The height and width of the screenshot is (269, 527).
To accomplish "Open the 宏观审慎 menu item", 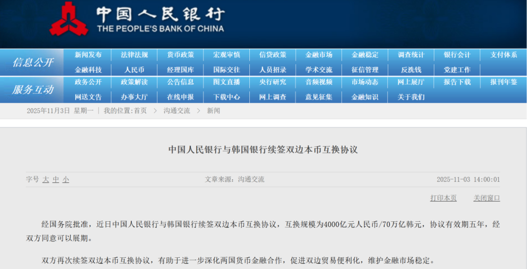I will (226, 55).
